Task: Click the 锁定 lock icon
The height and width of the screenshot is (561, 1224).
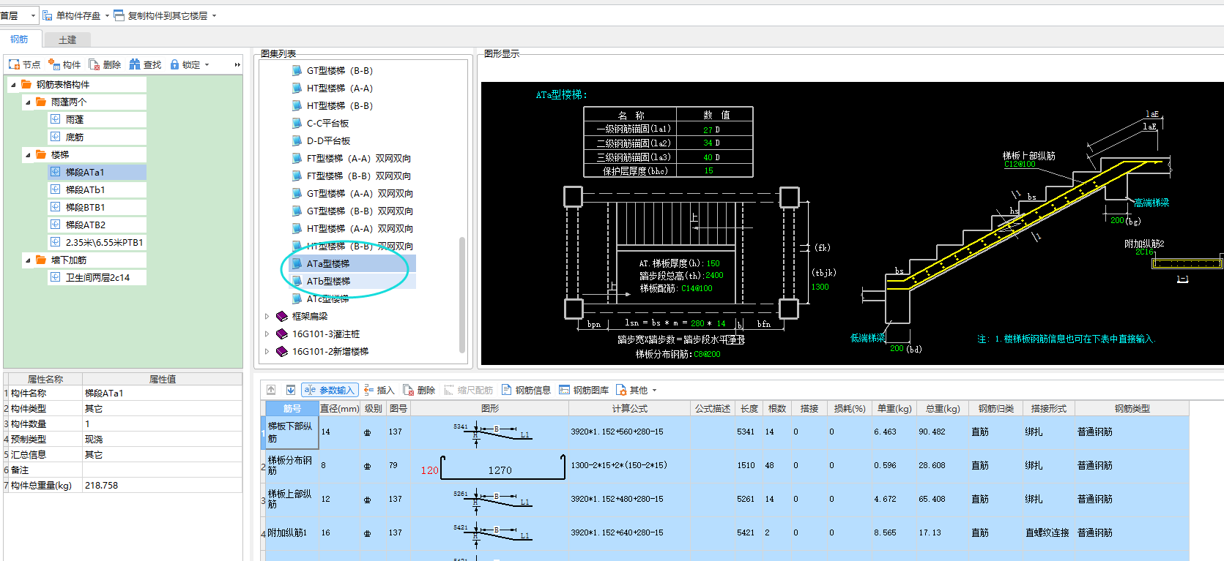Action: click(175, 64)
